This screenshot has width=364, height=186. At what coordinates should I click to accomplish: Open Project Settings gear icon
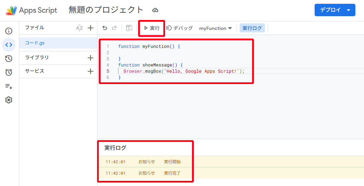point(9,100)
